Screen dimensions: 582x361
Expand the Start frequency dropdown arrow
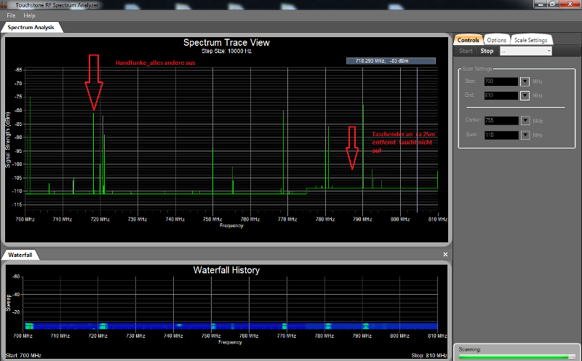pyautogui.click(x=525, y=82)
